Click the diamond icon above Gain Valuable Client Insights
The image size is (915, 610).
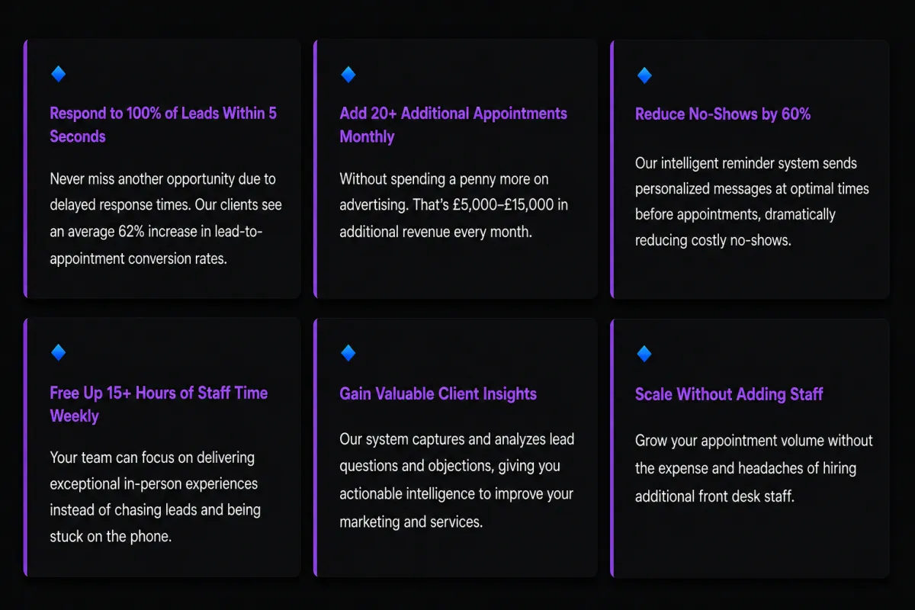click(x=348, y=352)
